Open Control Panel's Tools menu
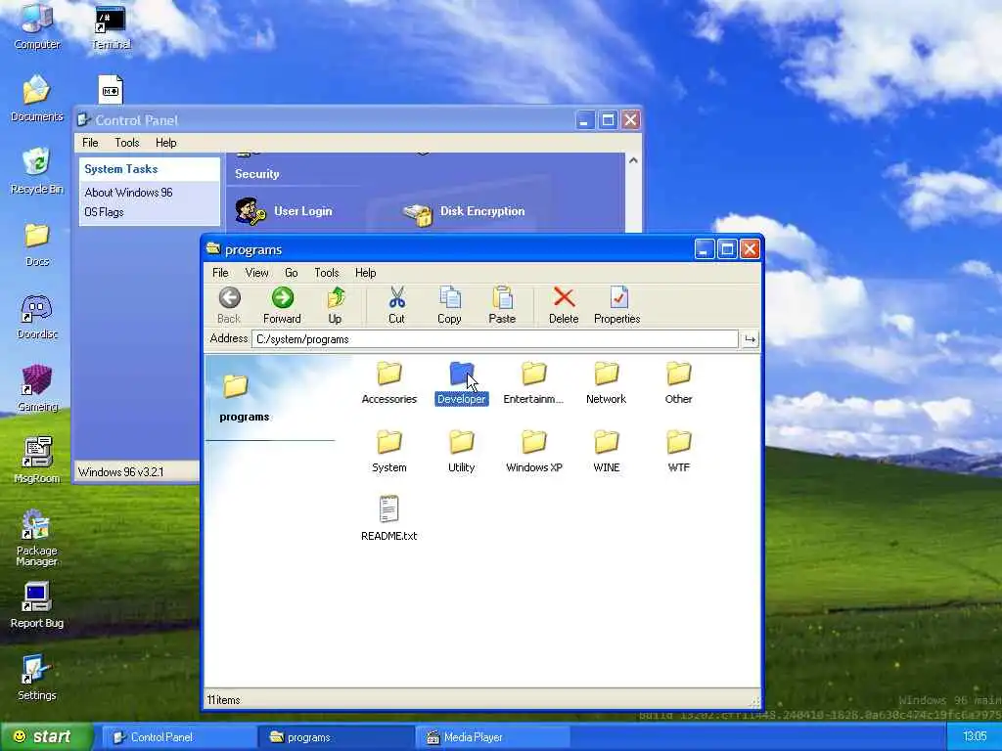 click(x=126, y=143)
